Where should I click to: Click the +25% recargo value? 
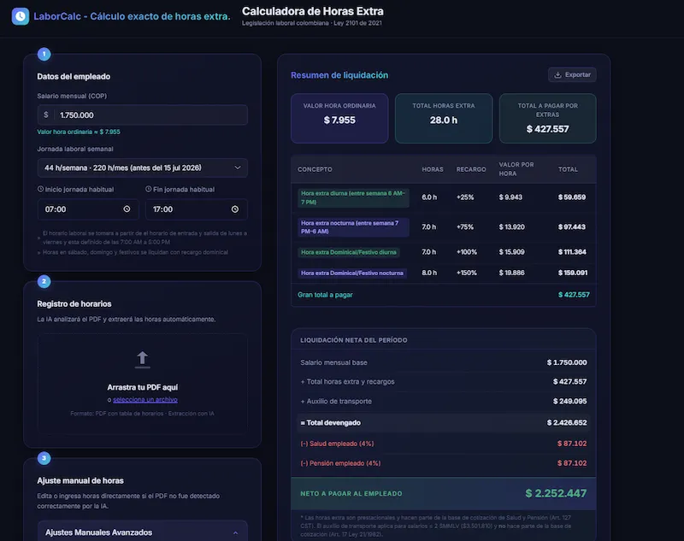pyautogui.click(x=465, y=197)
